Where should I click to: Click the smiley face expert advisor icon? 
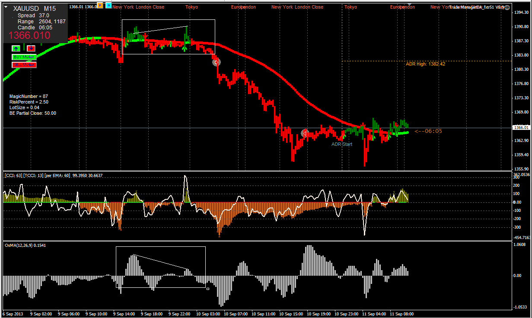click(507, 7)
